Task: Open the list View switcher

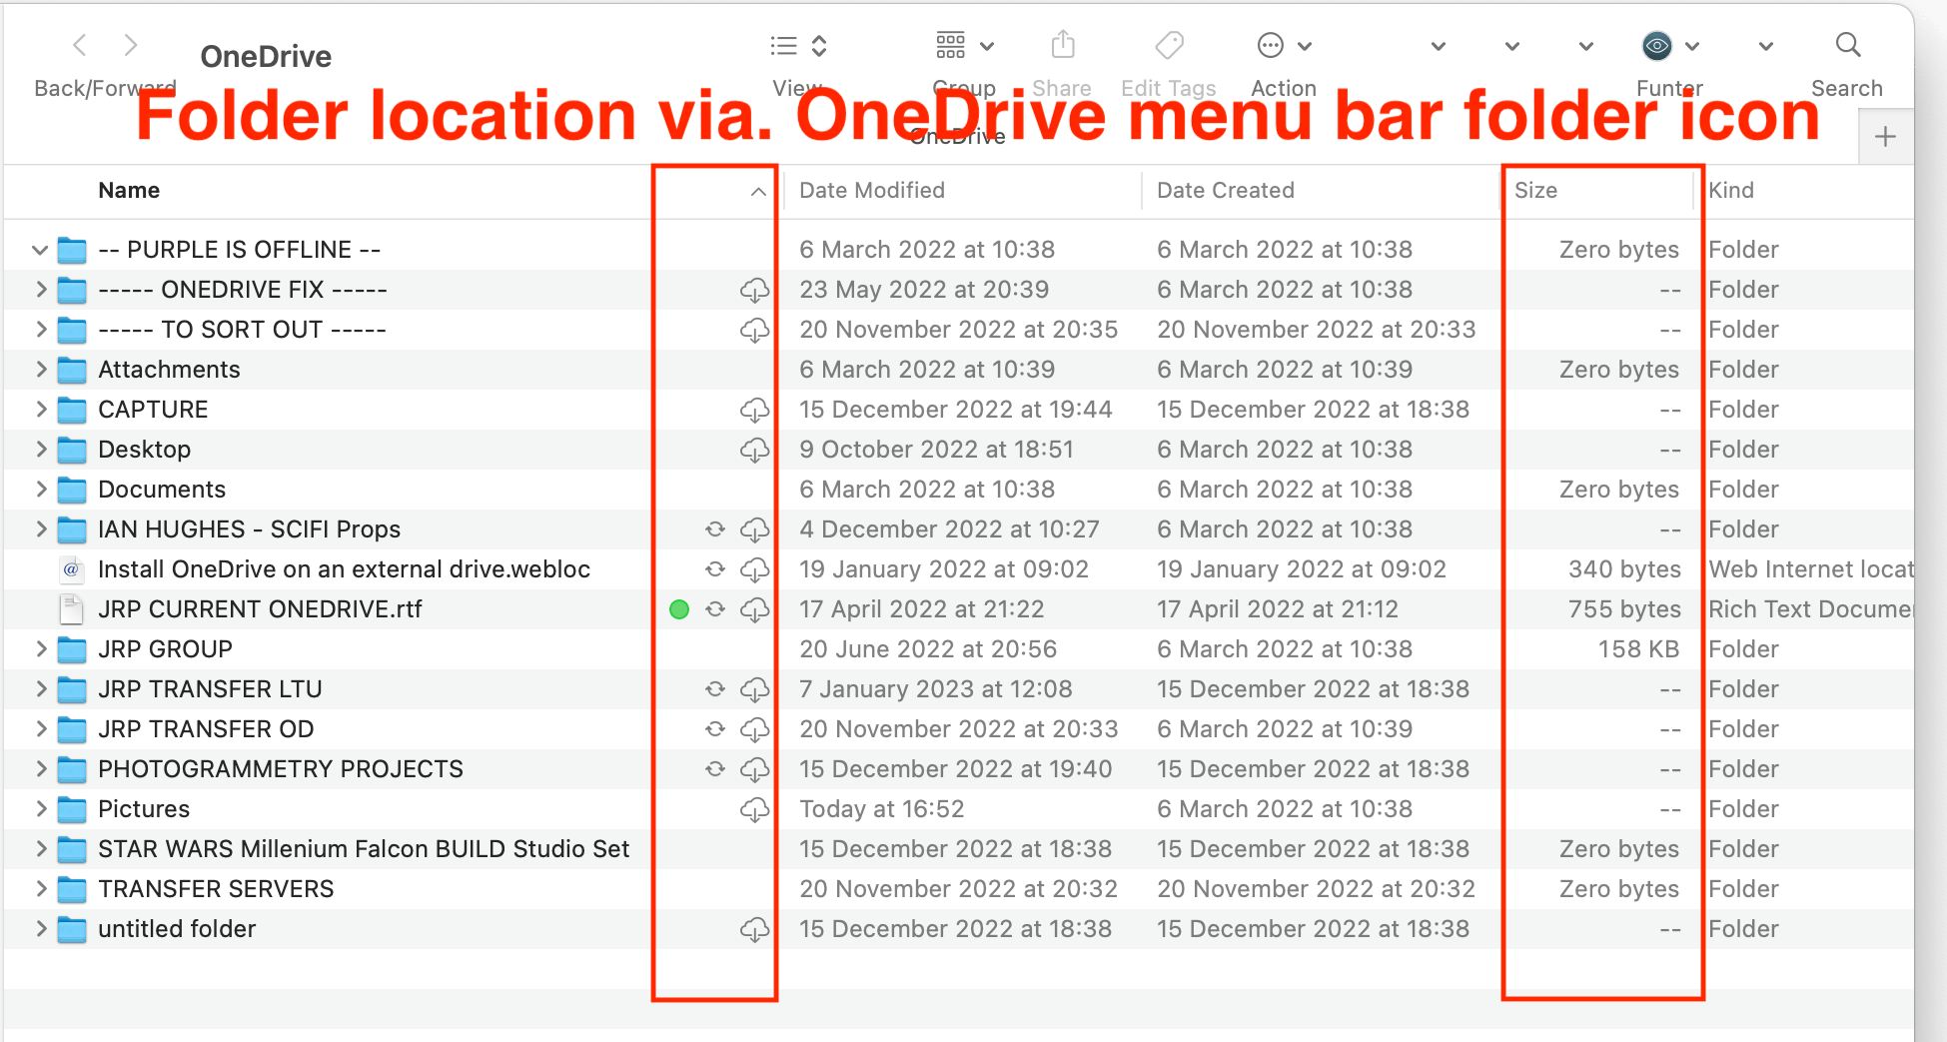Action: pyautogui.click(x=798, y=46)
